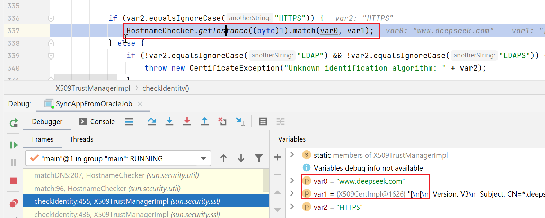Toggle code fold marker on line 336
Image resolution: width=545 pixels, height=218 pixels.
51,18
